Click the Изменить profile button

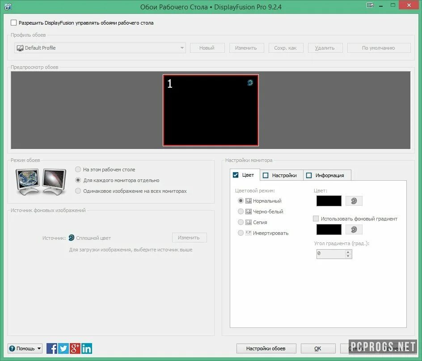tap(246, 48)
